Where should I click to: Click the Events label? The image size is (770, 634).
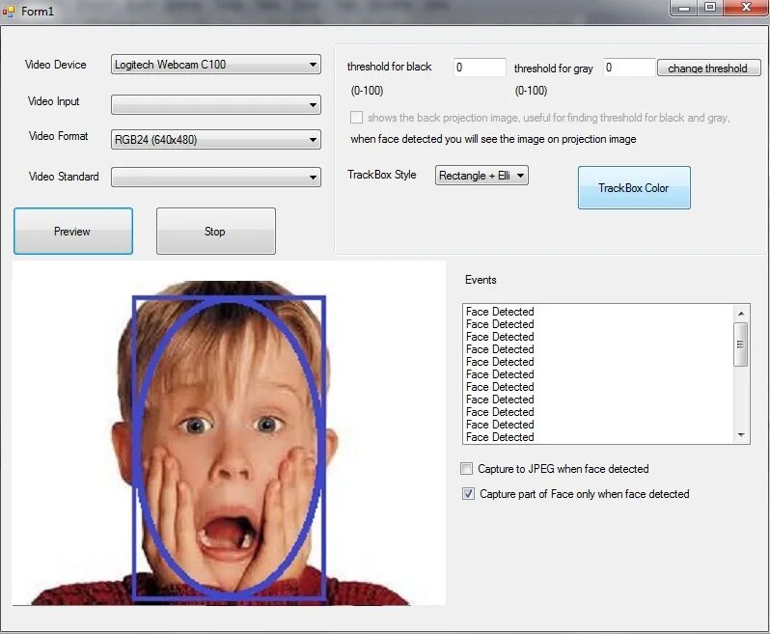coord(481,280)
